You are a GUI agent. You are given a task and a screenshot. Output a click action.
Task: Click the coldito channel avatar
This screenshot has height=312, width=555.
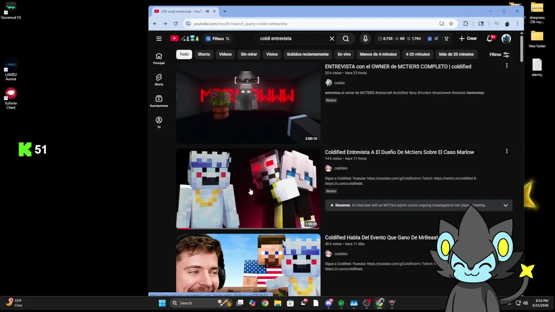pos(328,83)
